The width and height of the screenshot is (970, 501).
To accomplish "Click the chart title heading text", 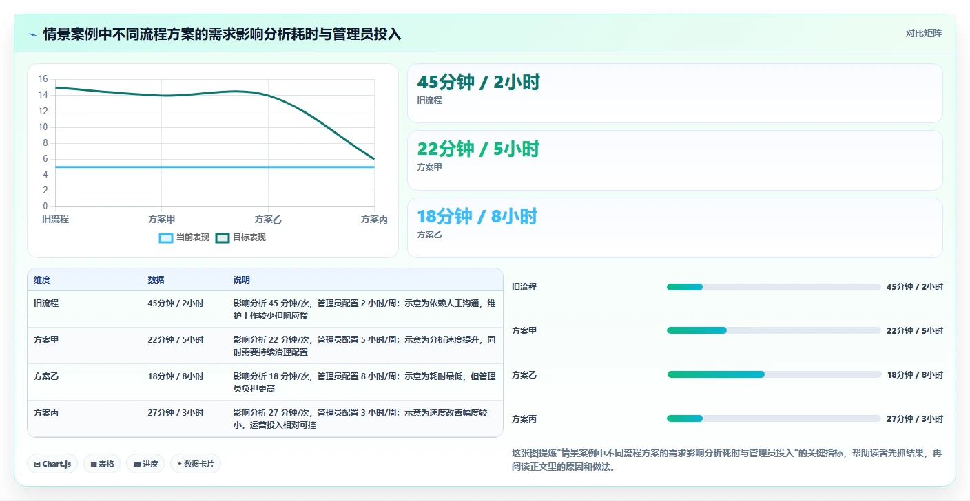I will click(222, 34).
